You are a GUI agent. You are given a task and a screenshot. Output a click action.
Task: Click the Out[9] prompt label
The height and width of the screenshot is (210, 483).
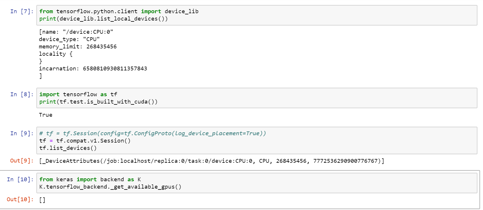(x=22, y=161)
